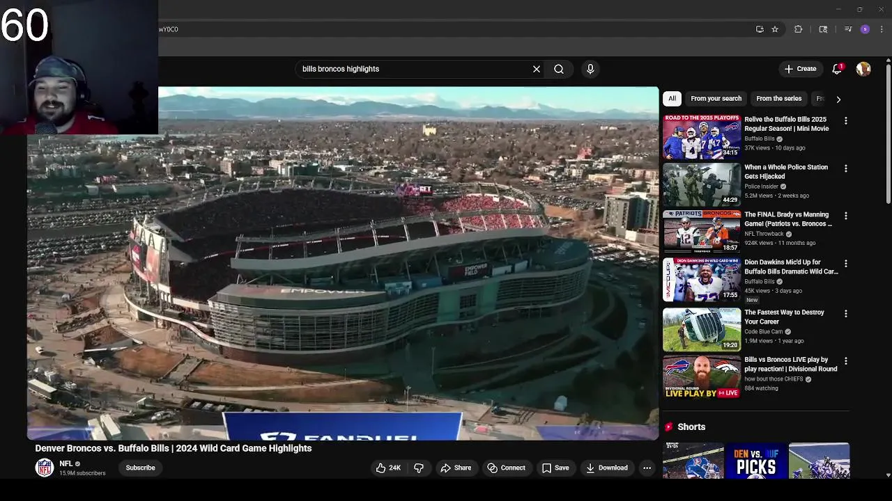Click 'NFL Throwback' channel name
892x501 pixels.
(763, 234)
